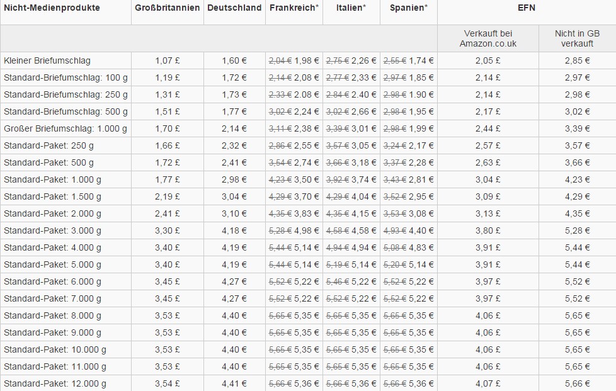Click Kleiner Briefumschlag's Italien price 2,26 €

click(364, 61)
